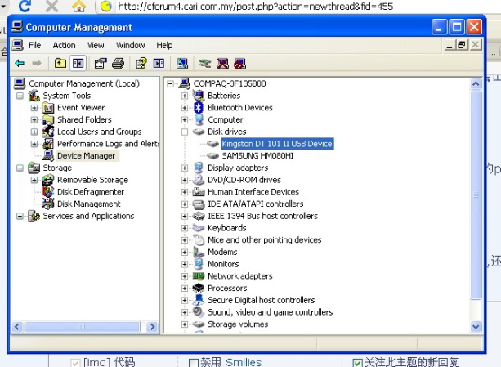Select SAMSUNG HM080HI disk drive

pos(257,156)
